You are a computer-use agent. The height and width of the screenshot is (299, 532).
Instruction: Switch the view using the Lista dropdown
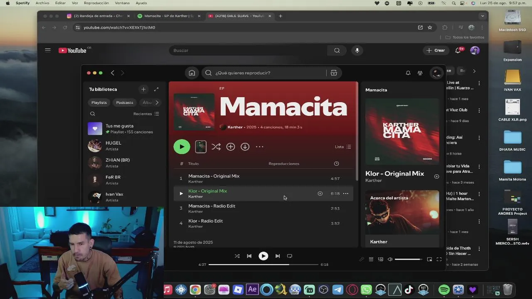343,147
